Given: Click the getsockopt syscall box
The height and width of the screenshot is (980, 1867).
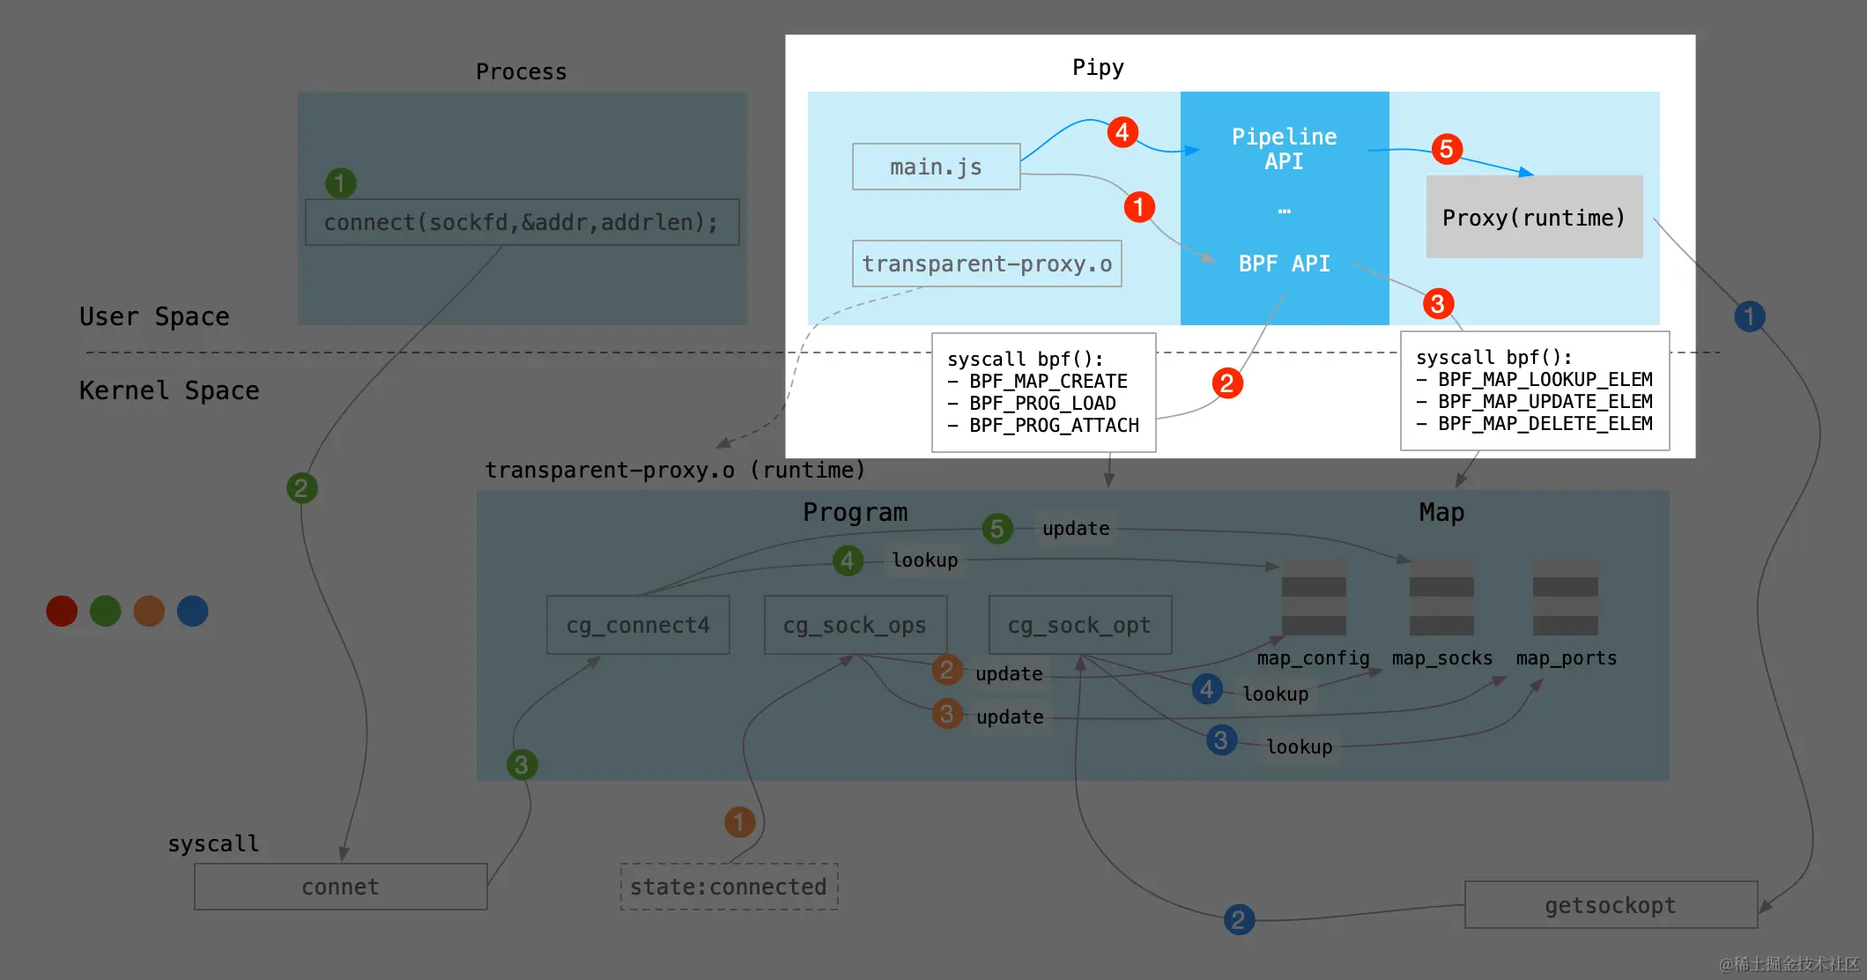Looking at the screenshot, I should (1610, 905).
